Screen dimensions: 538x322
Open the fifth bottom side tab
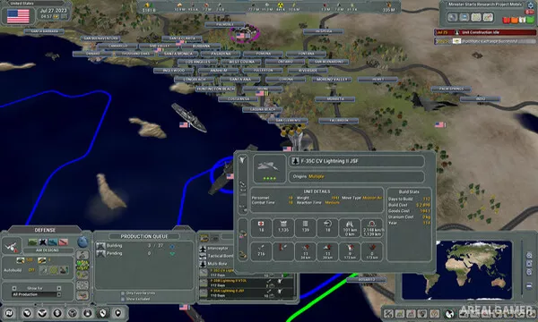[82, 295]
